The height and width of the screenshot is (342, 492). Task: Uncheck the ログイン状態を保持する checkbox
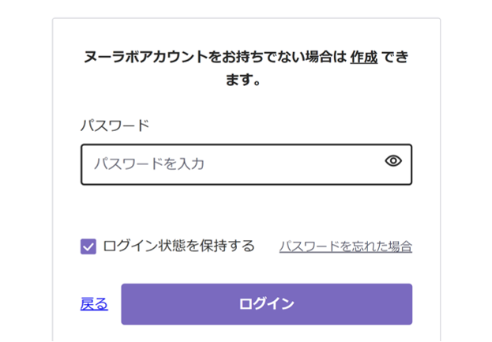[88, 246]
